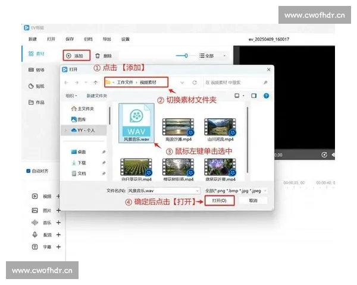Click the plus next to 音乐 track

58,223
